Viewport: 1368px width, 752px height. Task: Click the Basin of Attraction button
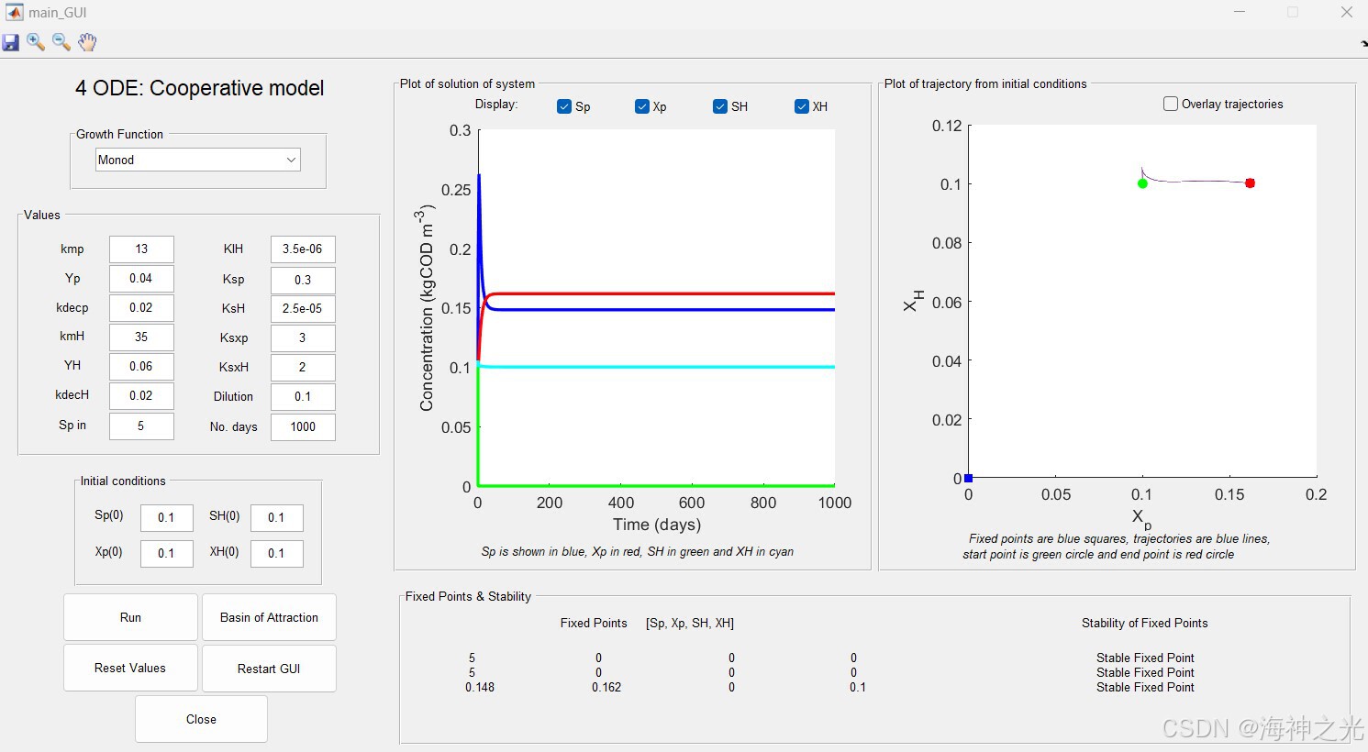coord(269,617)
